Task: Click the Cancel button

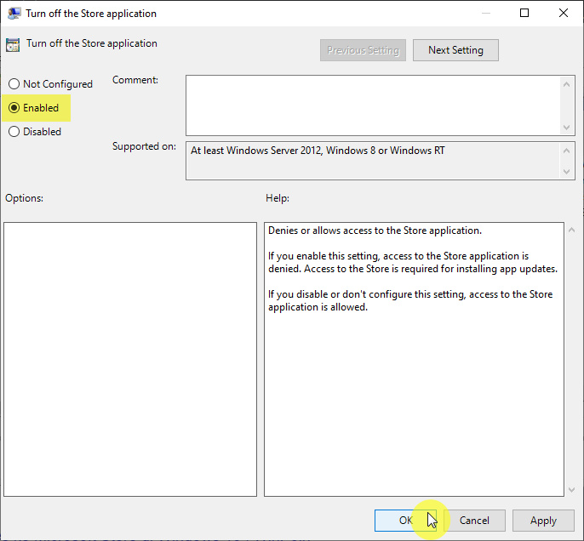Action: point(474,521)
